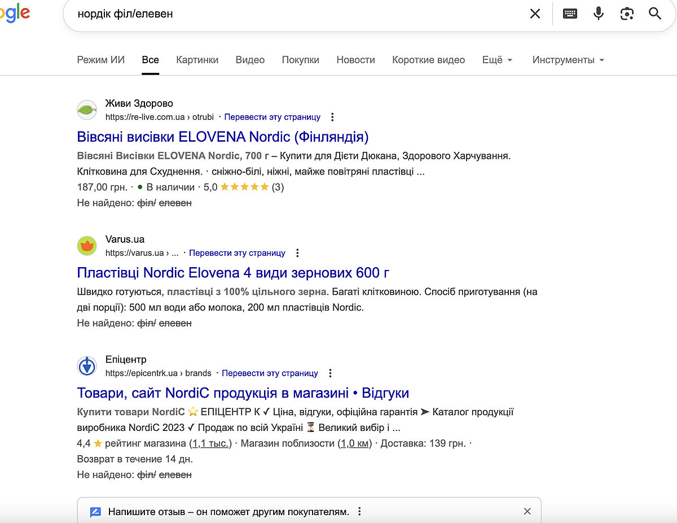Clear the search query with X icon
Screen dimensions: 677x523
pyautogui.click(x=535, y=14)
